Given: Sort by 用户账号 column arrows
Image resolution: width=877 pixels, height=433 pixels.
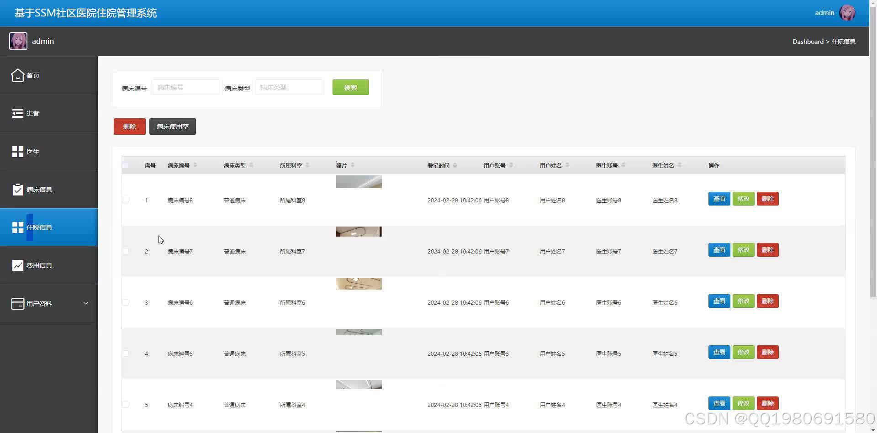Looking at the screenshot, I should tap(511, 165).
